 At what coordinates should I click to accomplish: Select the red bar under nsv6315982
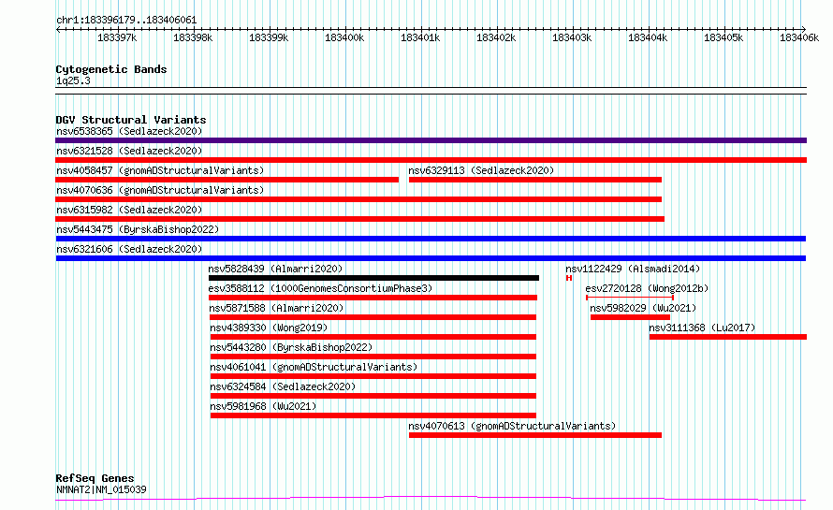[x=359, y=219]
